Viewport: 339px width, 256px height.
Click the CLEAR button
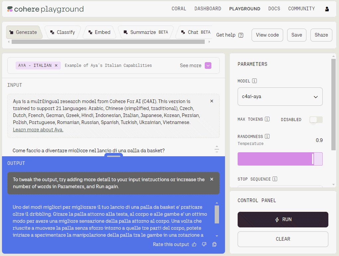(283, 239)
